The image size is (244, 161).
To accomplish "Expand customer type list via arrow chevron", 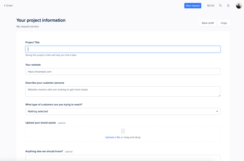I will coord(217,111).
